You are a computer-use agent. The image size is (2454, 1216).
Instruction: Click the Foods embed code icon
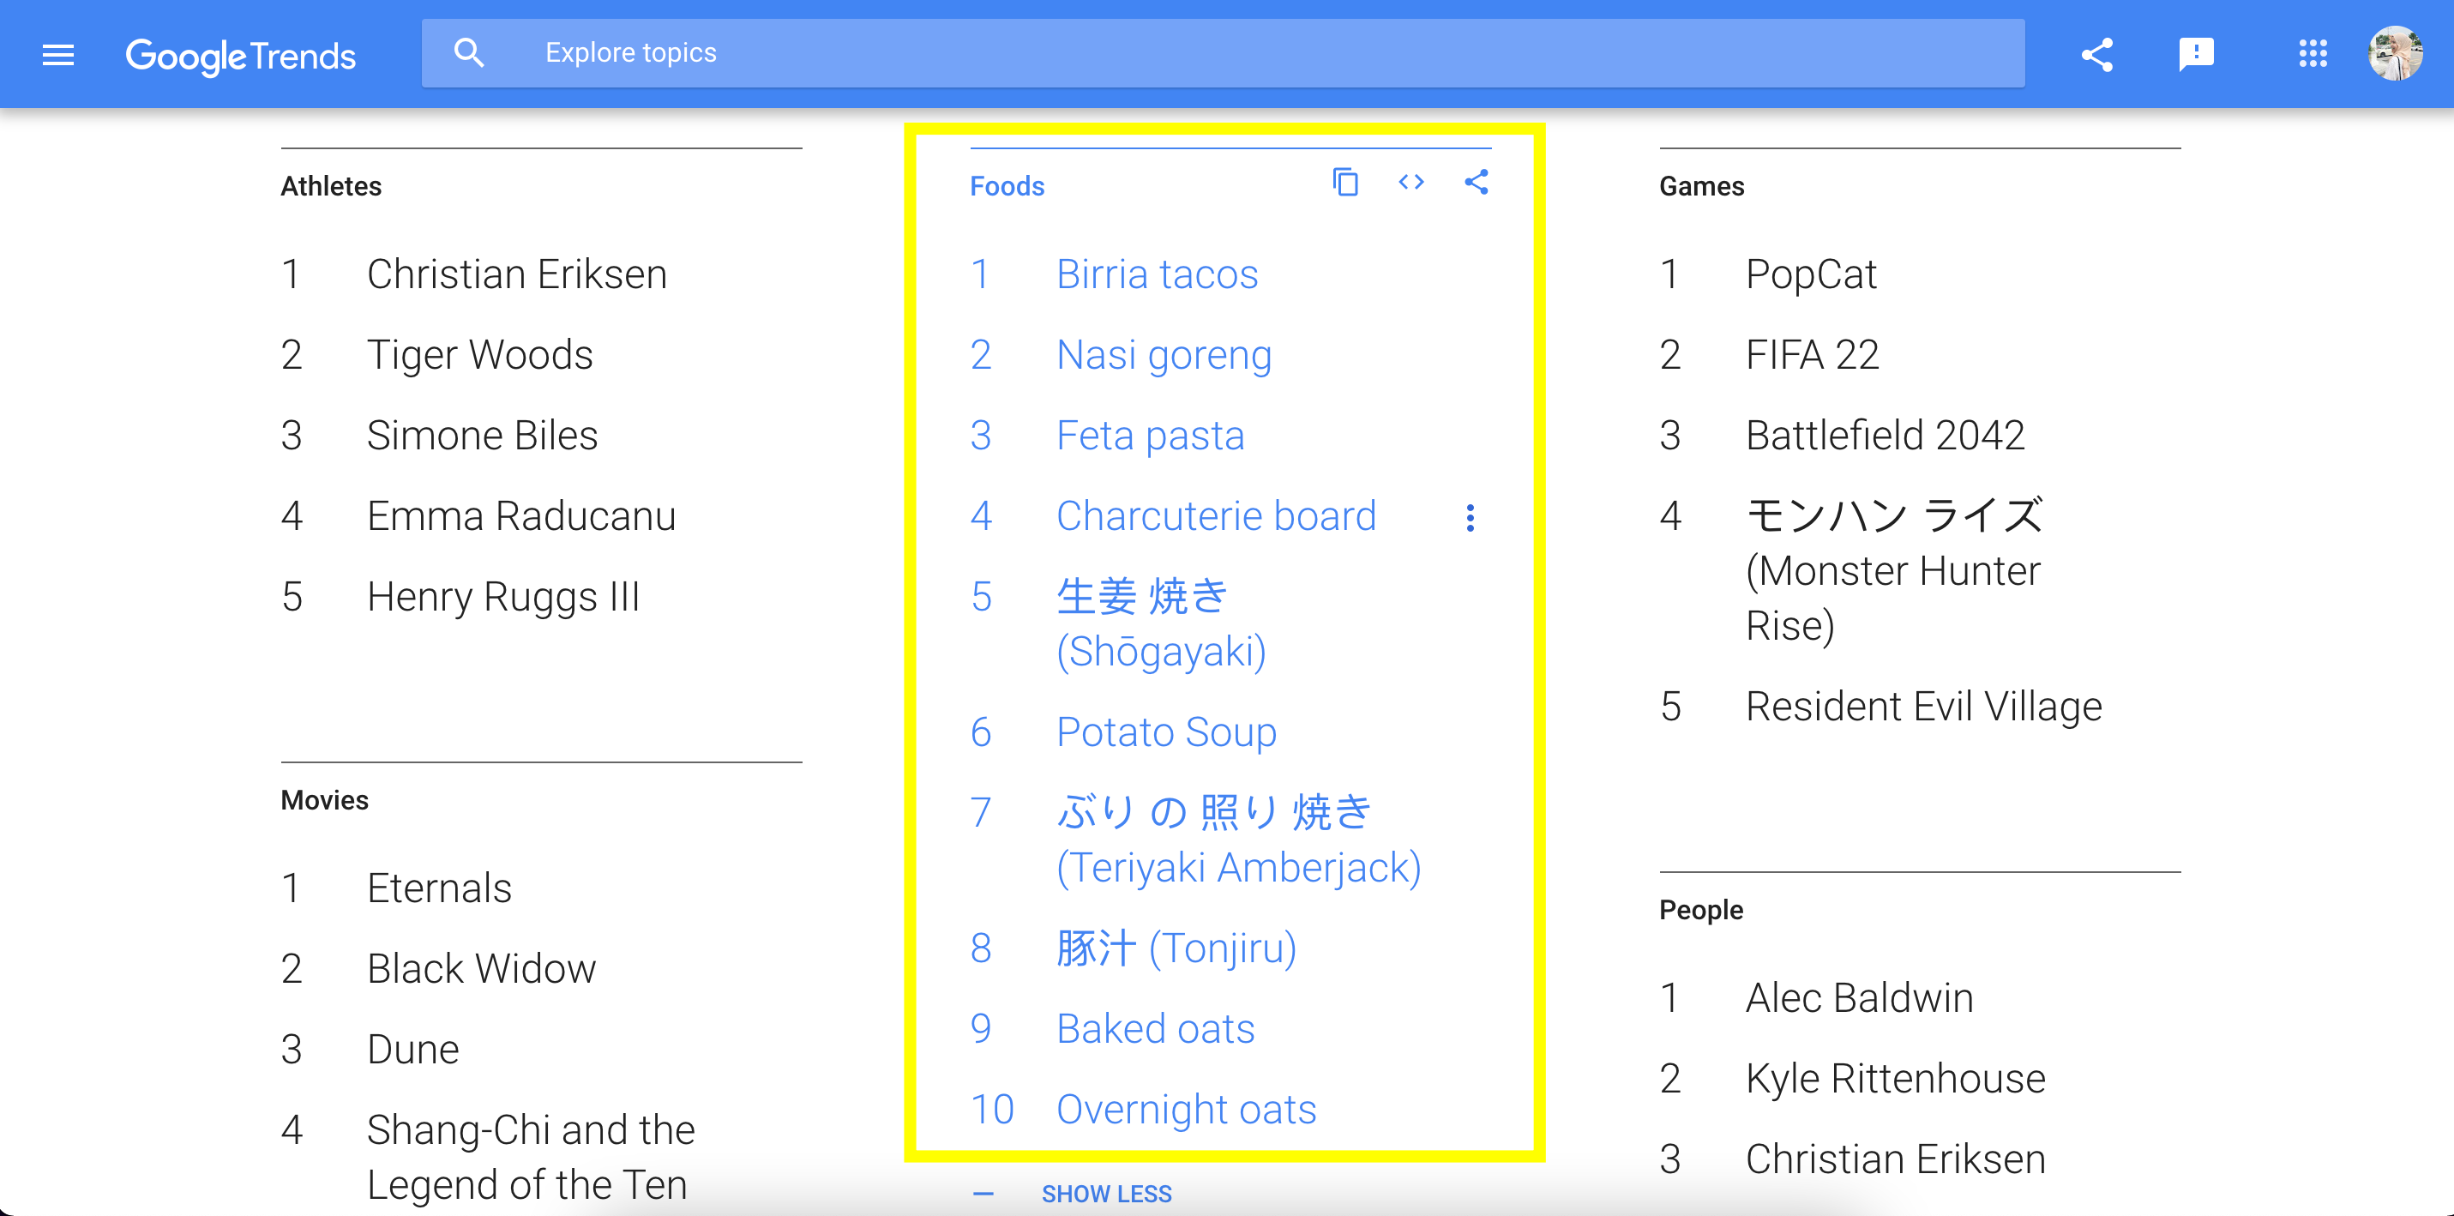coord(1410,182)
